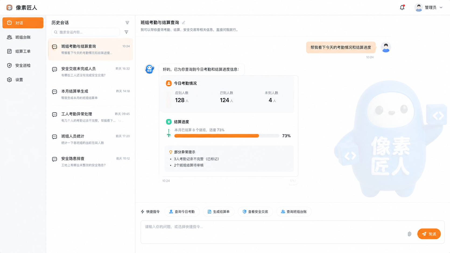Screen dimensions: 450x253
Task: Open 设置 in sidebar
Action: 23,80
